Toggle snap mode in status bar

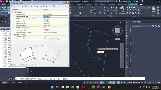point(93,82)
